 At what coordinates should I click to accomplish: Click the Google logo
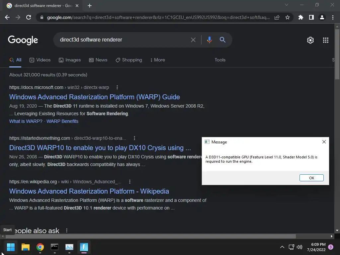(x=23, y=40)
